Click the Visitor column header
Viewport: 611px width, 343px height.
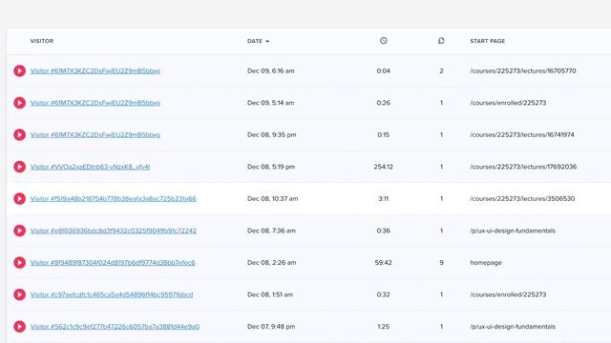pos(42,41)
